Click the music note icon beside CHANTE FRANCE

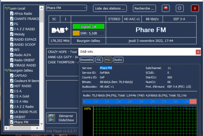tap(12, 19)
